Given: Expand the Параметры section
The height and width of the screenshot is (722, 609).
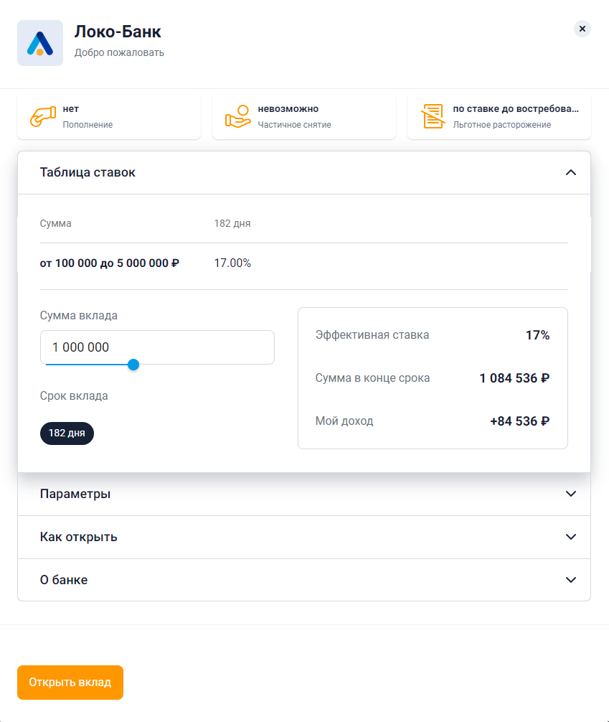Looking at the screenshot, I should click(x=571, y=494).
